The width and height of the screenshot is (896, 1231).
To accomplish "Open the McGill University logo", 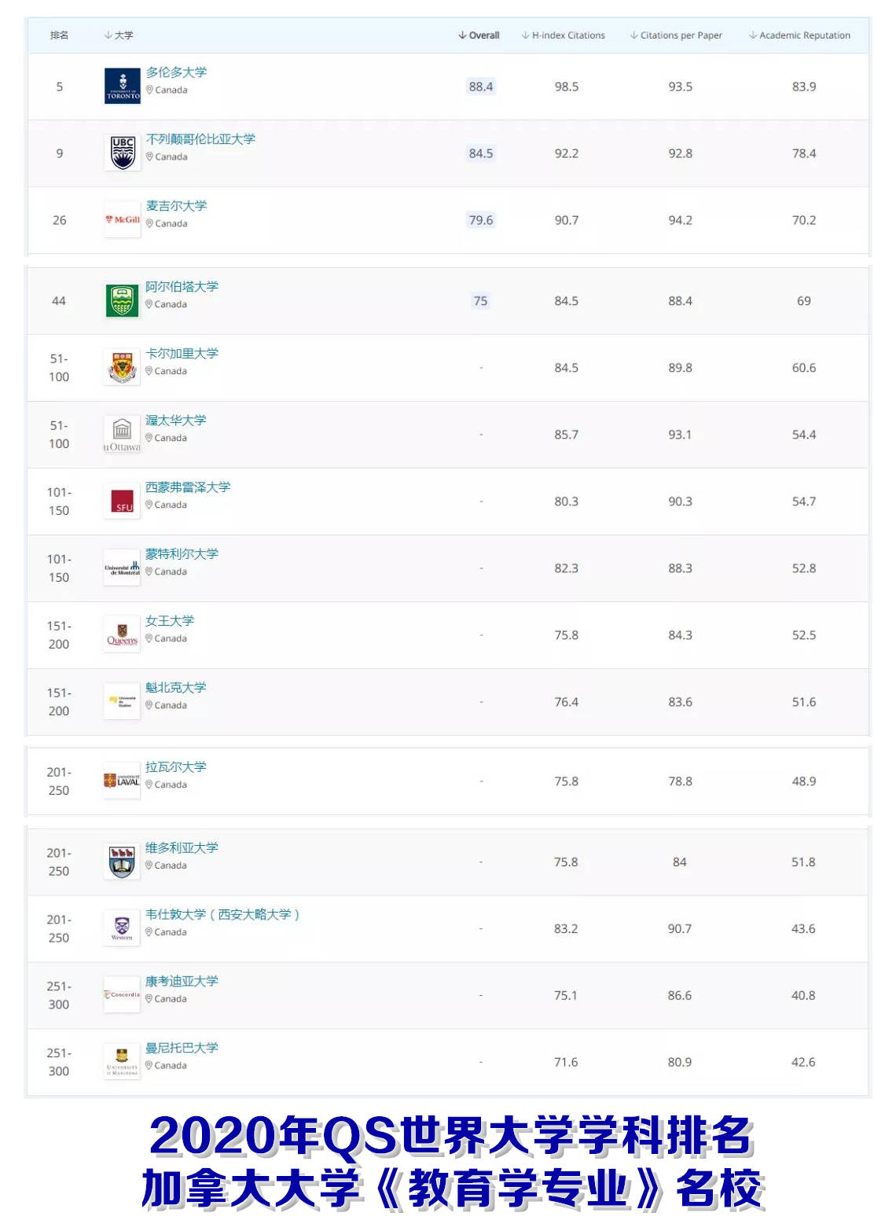I will click(123, 219).
